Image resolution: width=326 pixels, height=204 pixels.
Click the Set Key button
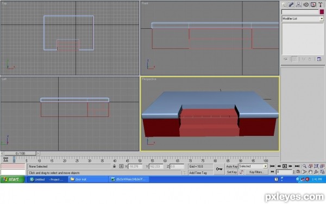click(232, 172)
